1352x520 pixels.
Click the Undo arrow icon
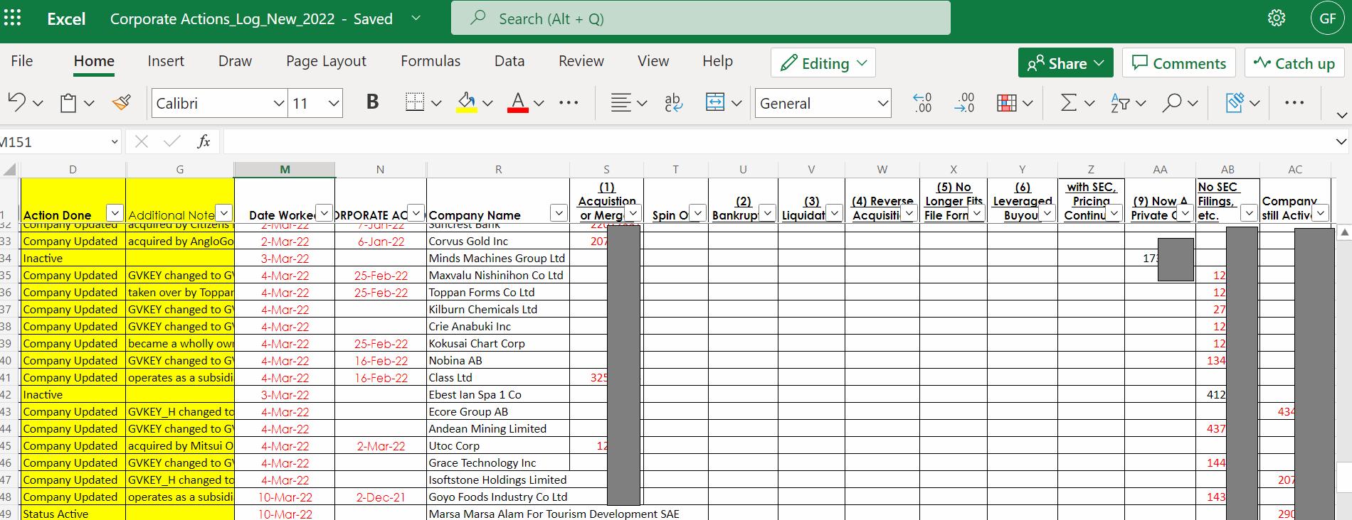point(17,103)
